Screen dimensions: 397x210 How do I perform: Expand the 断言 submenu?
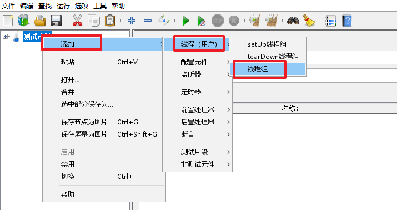coord(197,134)
